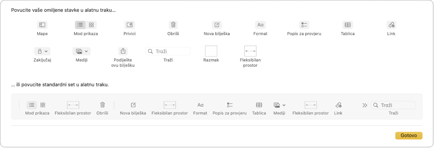Click the Podijelite ovu bilješku share icon
The image size is (434, 148).
click(123, 51)
